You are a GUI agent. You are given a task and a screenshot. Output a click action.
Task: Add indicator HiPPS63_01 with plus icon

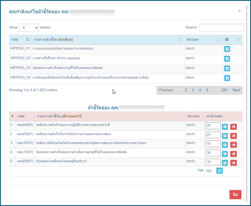tap(227, 49)
